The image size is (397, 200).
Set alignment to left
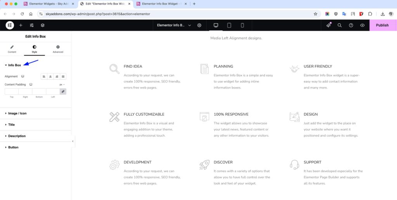pos(44,77)
